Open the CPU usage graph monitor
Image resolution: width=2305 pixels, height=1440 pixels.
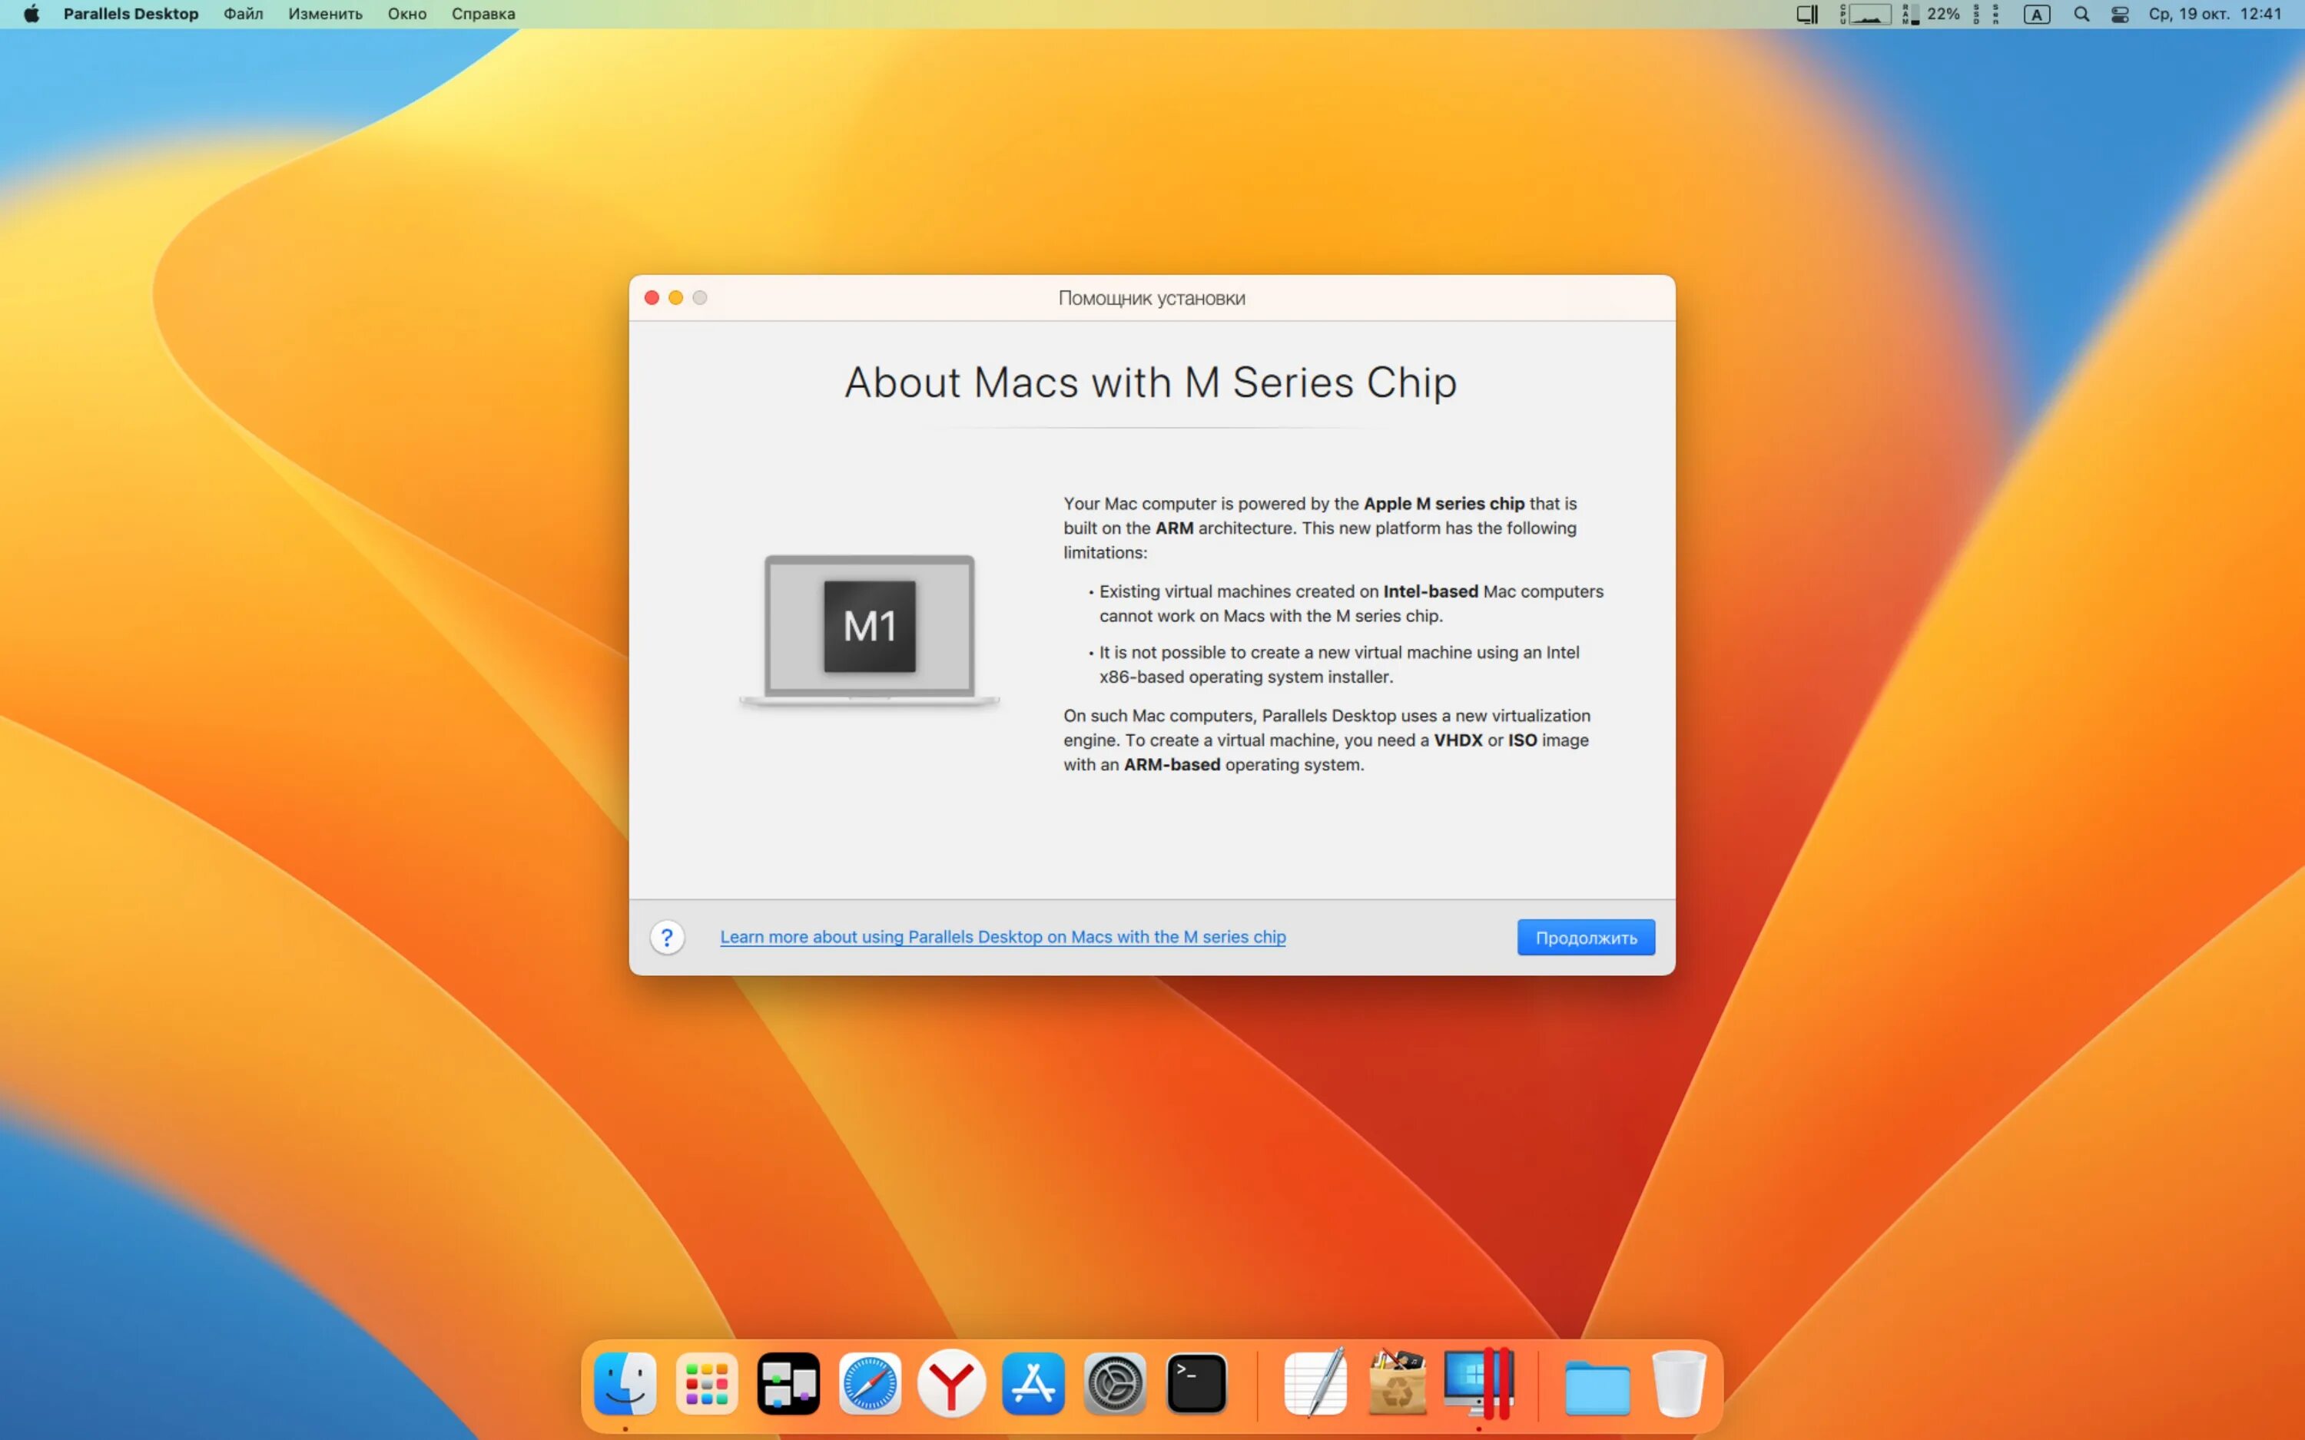(x=1865, y=15)
